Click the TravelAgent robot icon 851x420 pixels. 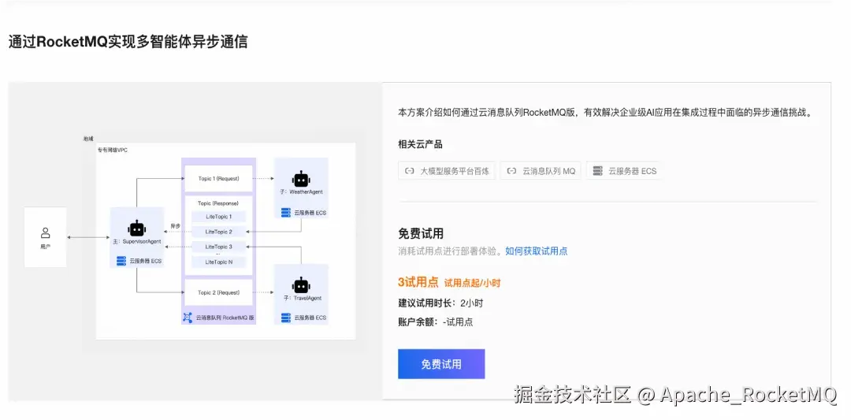301,285
